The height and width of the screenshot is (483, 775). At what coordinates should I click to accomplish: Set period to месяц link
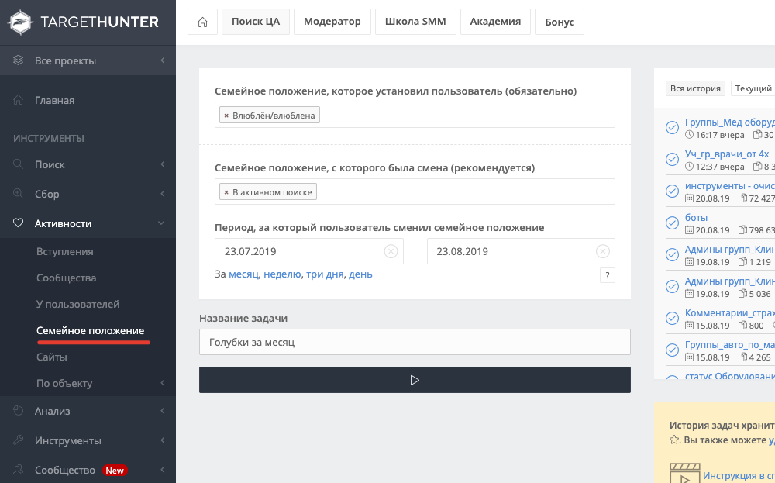point(243,274)
